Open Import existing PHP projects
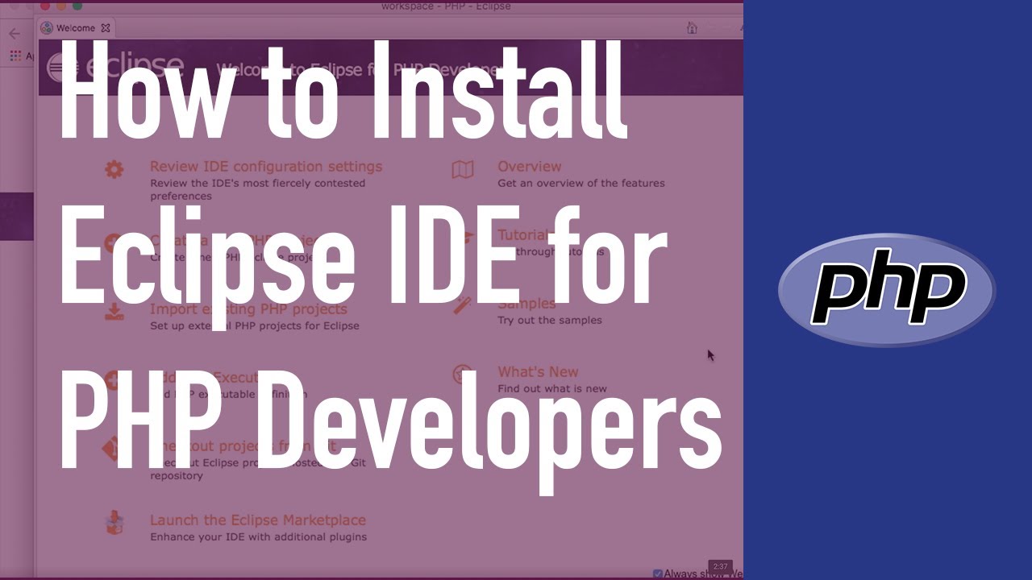1032x580 pixels. pos(248,309)
